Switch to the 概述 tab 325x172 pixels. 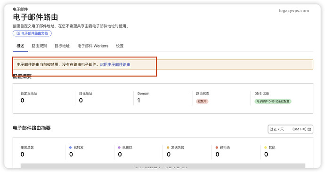(20, 46)
